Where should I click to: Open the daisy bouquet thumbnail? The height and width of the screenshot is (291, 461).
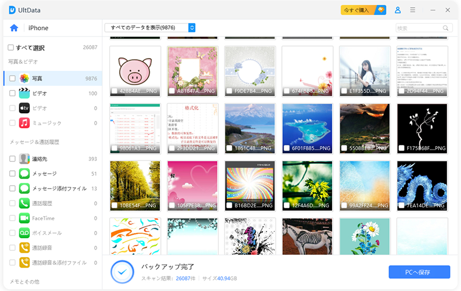pos(365,236)
